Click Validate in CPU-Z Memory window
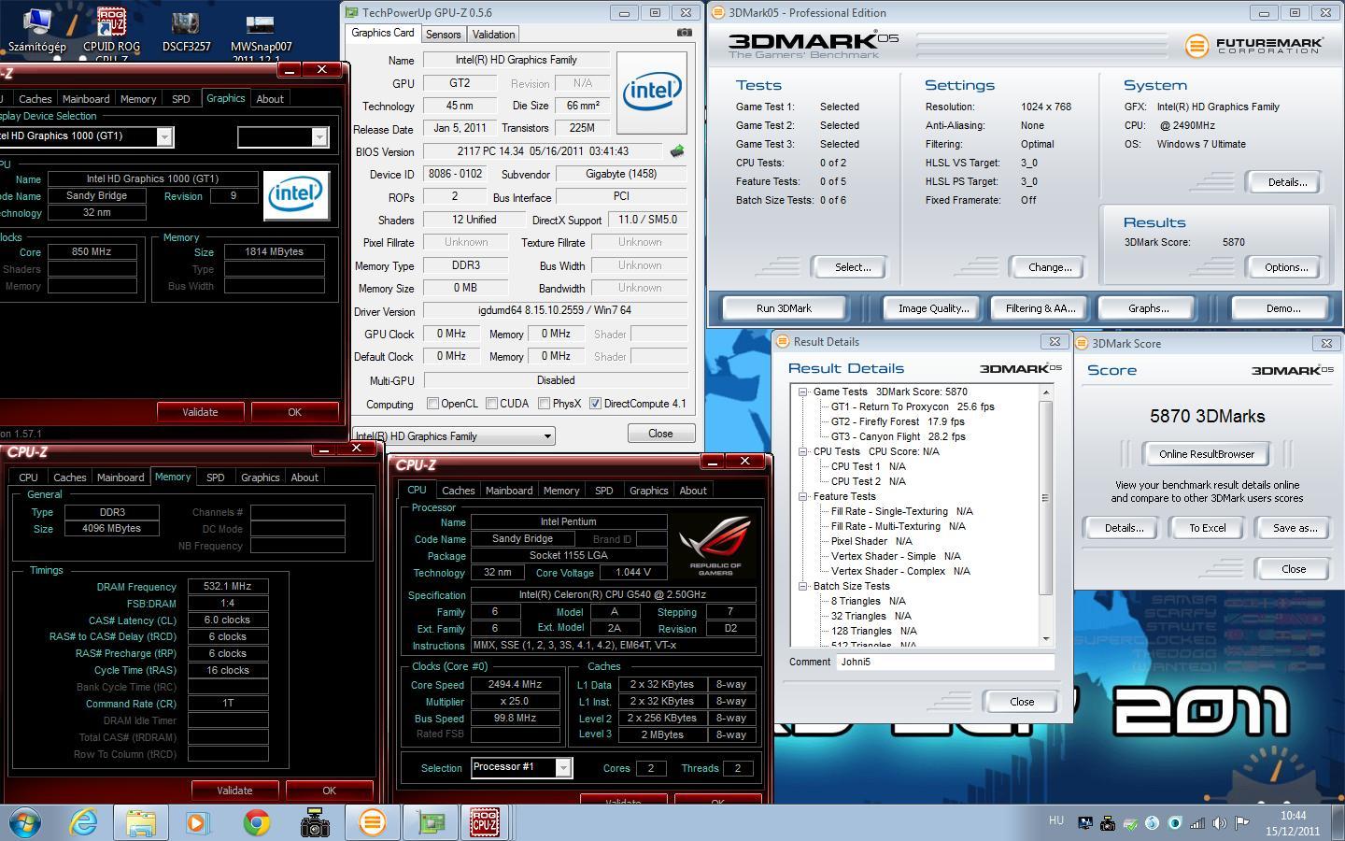The image size is (1345, 841). [x=234, y=791]
